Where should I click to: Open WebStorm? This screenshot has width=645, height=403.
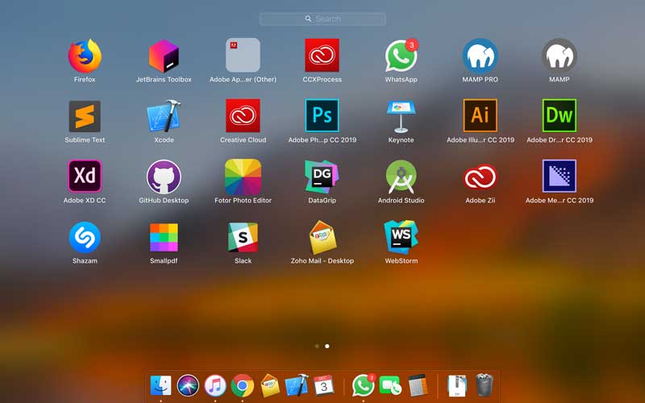[x=401, y=237]
